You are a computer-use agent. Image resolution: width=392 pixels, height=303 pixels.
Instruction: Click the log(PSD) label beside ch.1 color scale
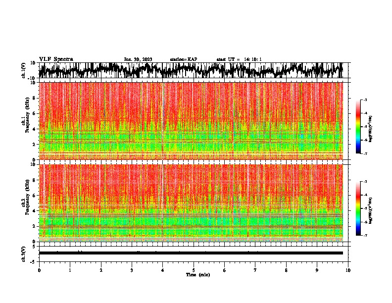tap(371, 129)
